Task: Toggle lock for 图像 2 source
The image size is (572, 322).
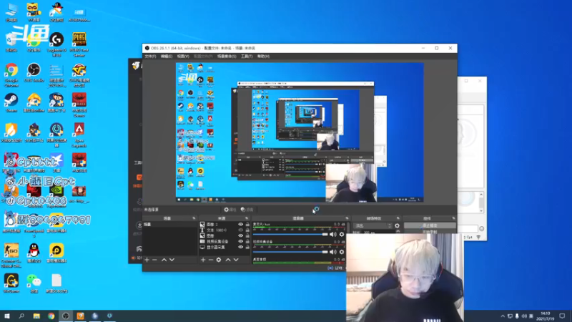Action: click(x=247, y=225)
